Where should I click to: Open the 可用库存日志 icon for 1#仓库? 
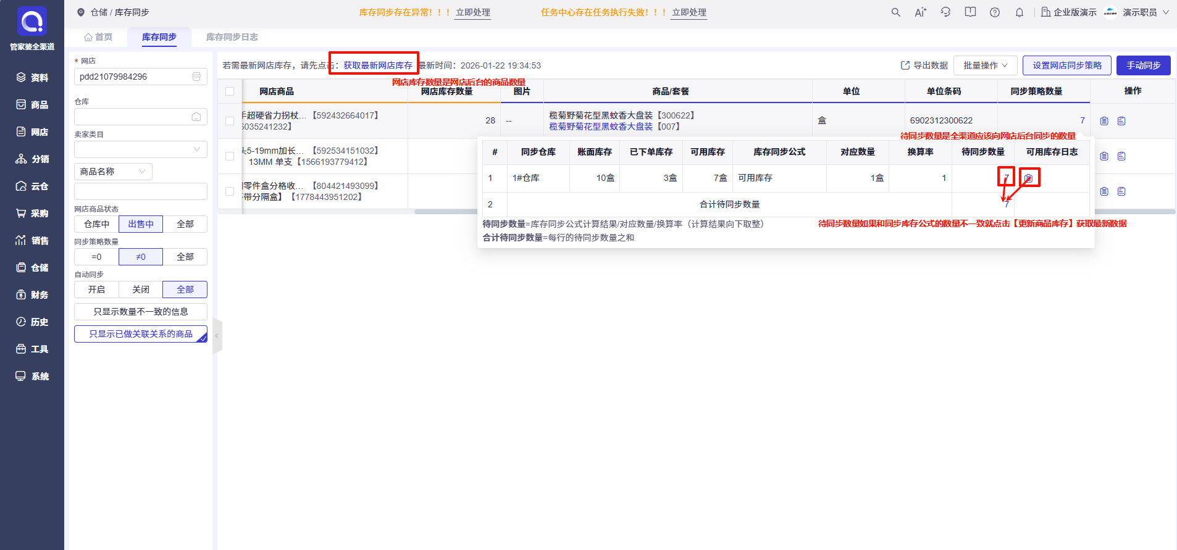(1028, 178)
